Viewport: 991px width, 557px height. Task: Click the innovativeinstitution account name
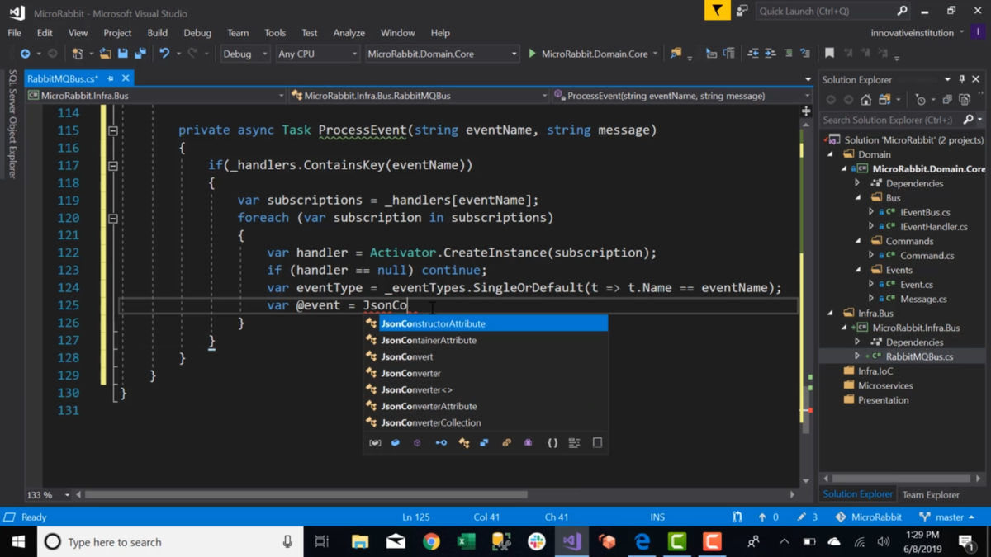pos(917,33)
